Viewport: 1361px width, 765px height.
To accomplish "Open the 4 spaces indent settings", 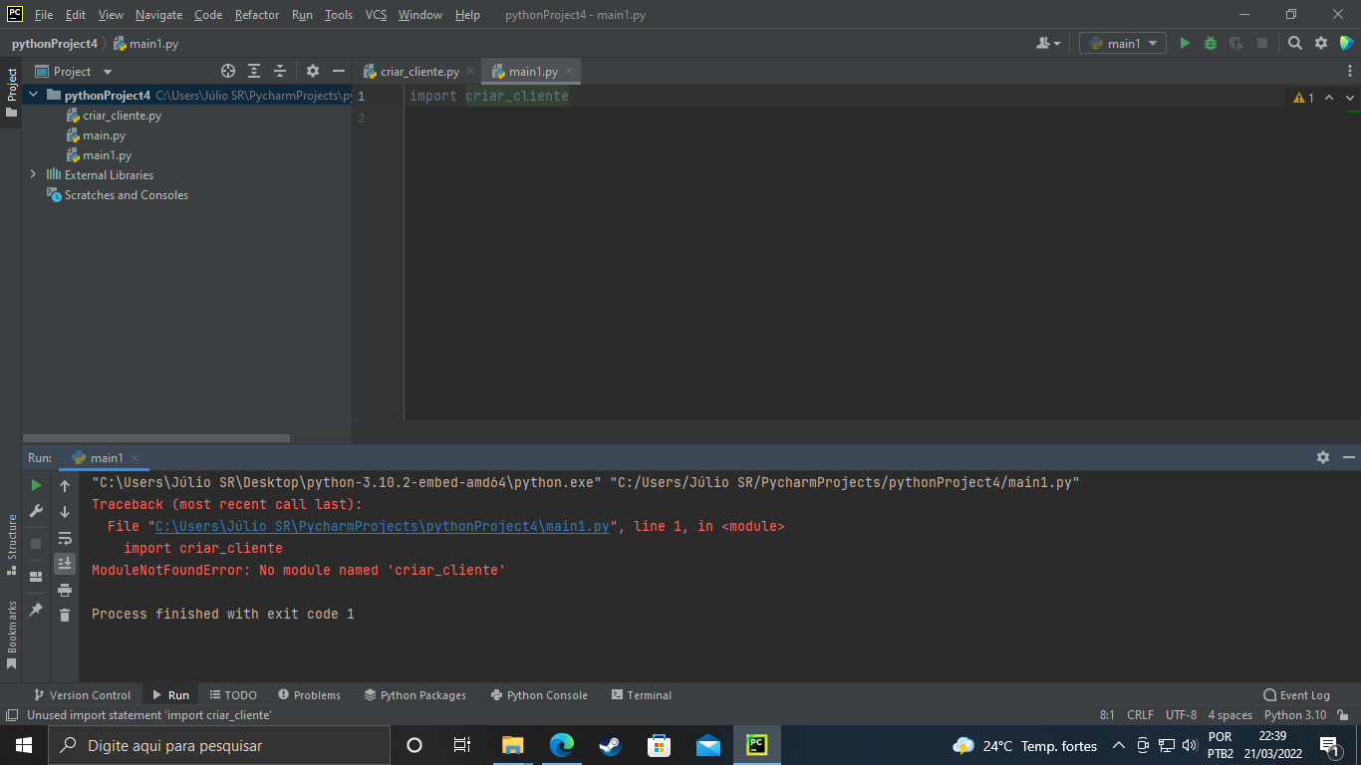I will 1230,715.
